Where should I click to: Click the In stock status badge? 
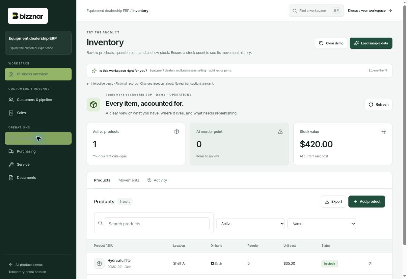pyautogui.click(x=329, y=264)
